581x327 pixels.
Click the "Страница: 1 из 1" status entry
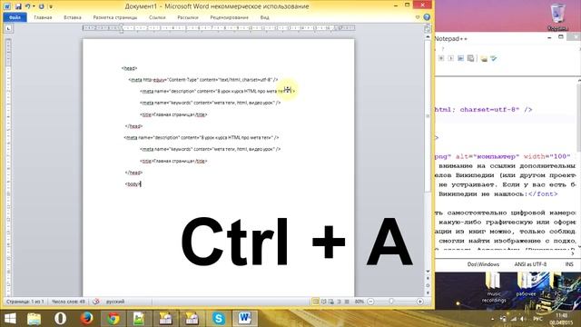[x=25, y=302]
